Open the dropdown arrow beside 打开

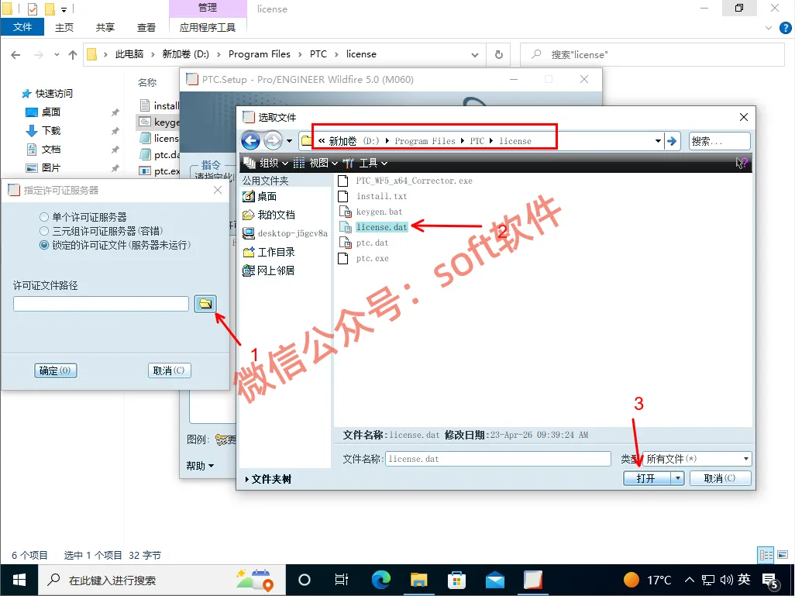(678, 478)
